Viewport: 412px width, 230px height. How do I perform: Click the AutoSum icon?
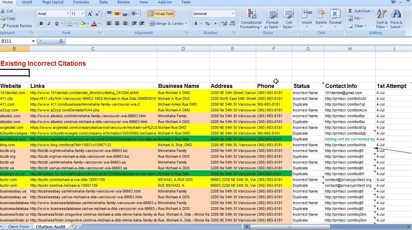tap(352, 11)
